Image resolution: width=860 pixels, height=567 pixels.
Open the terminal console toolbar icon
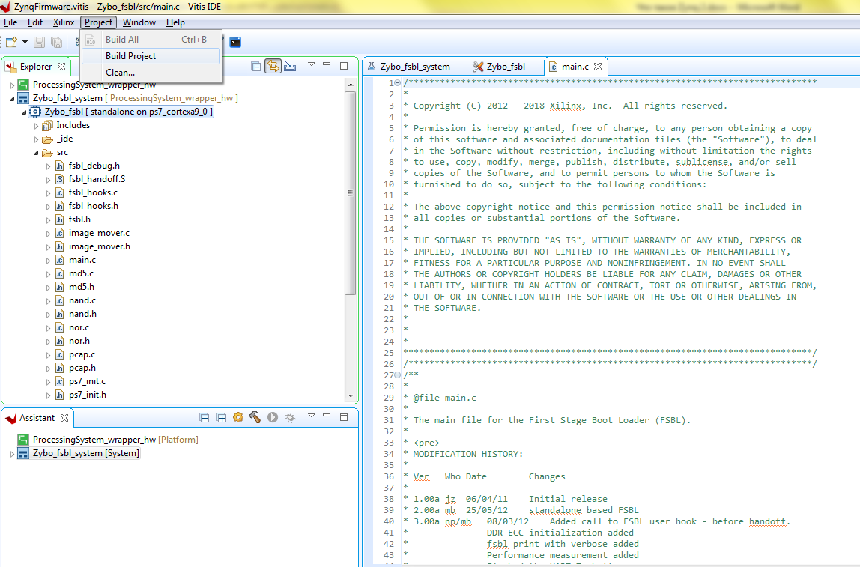[235, 42]
